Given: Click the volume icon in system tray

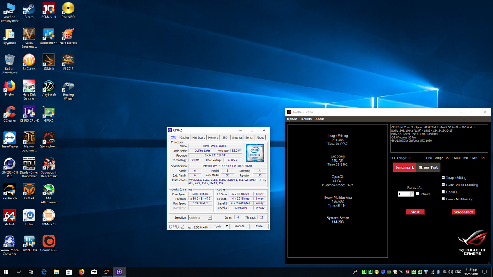Looking at the screenshot, I should (x=450, y=272).
